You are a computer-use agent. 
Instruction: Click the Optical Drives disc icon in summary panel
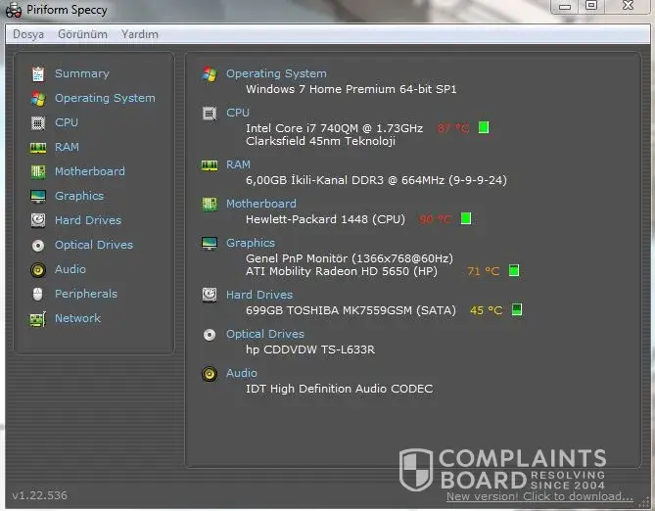[210, 335]
